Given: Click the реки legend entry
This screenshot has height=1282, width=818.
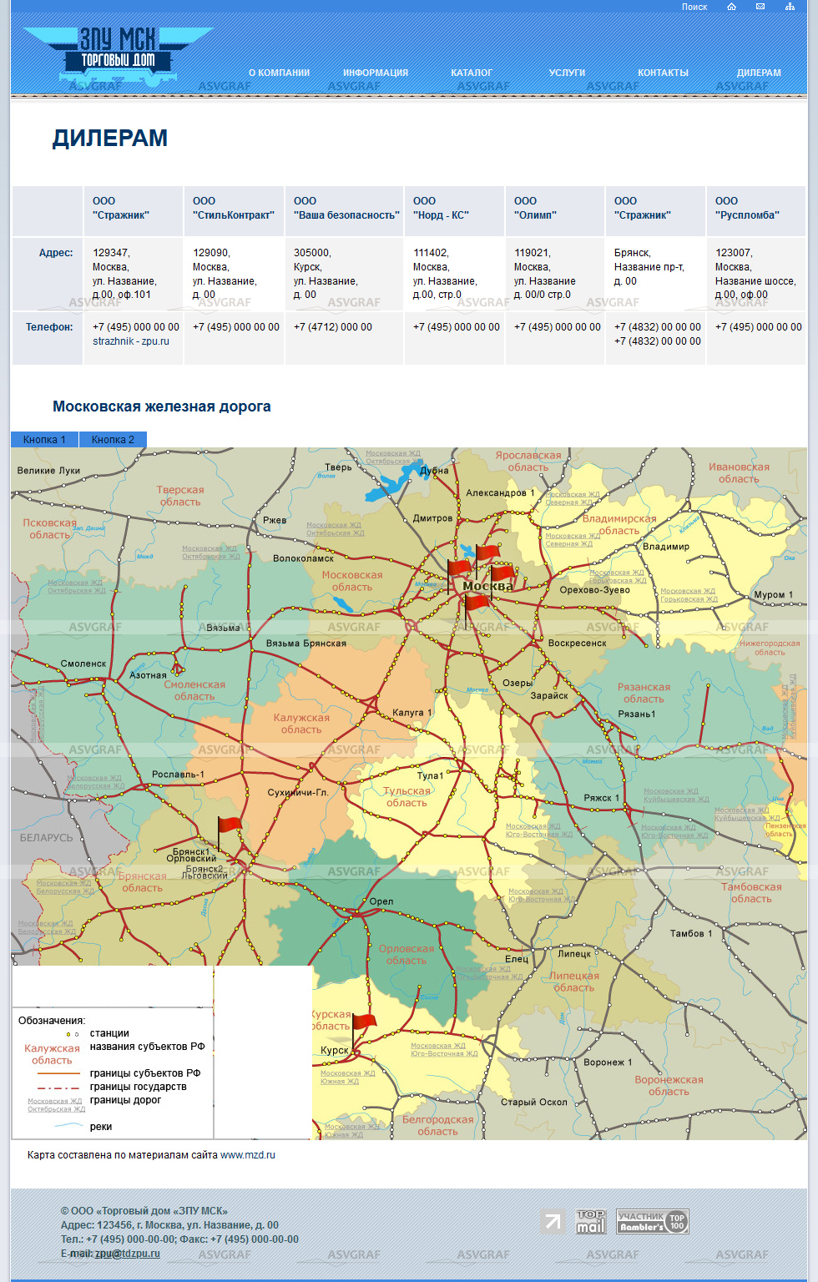Looking at the screenshot, I should pyautogui.click(x=101, y=1127).
